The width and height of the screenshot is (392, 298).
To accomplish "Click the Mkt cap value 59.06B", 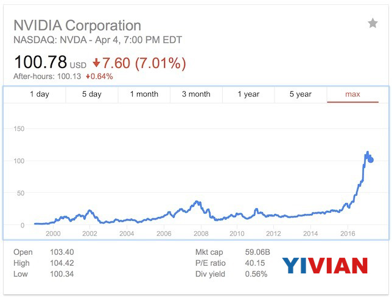I will coord(259,251).
